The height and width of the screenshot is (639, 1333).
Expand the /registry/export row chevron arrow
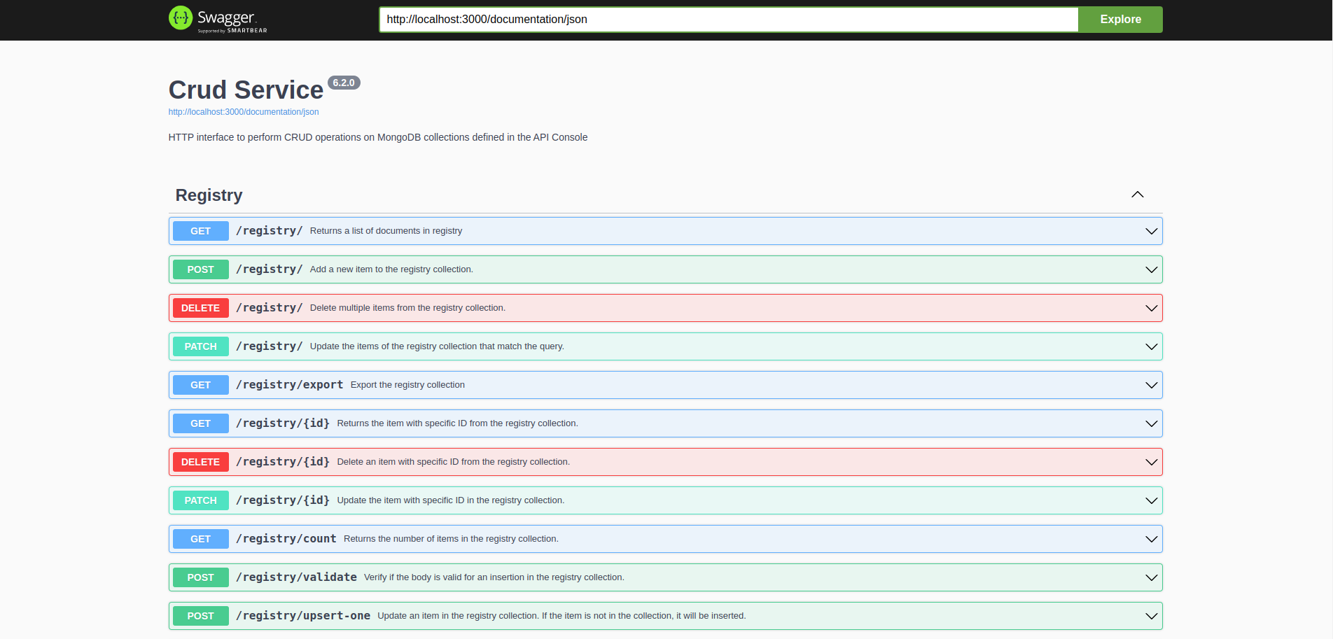click(x=1150, y=385)
